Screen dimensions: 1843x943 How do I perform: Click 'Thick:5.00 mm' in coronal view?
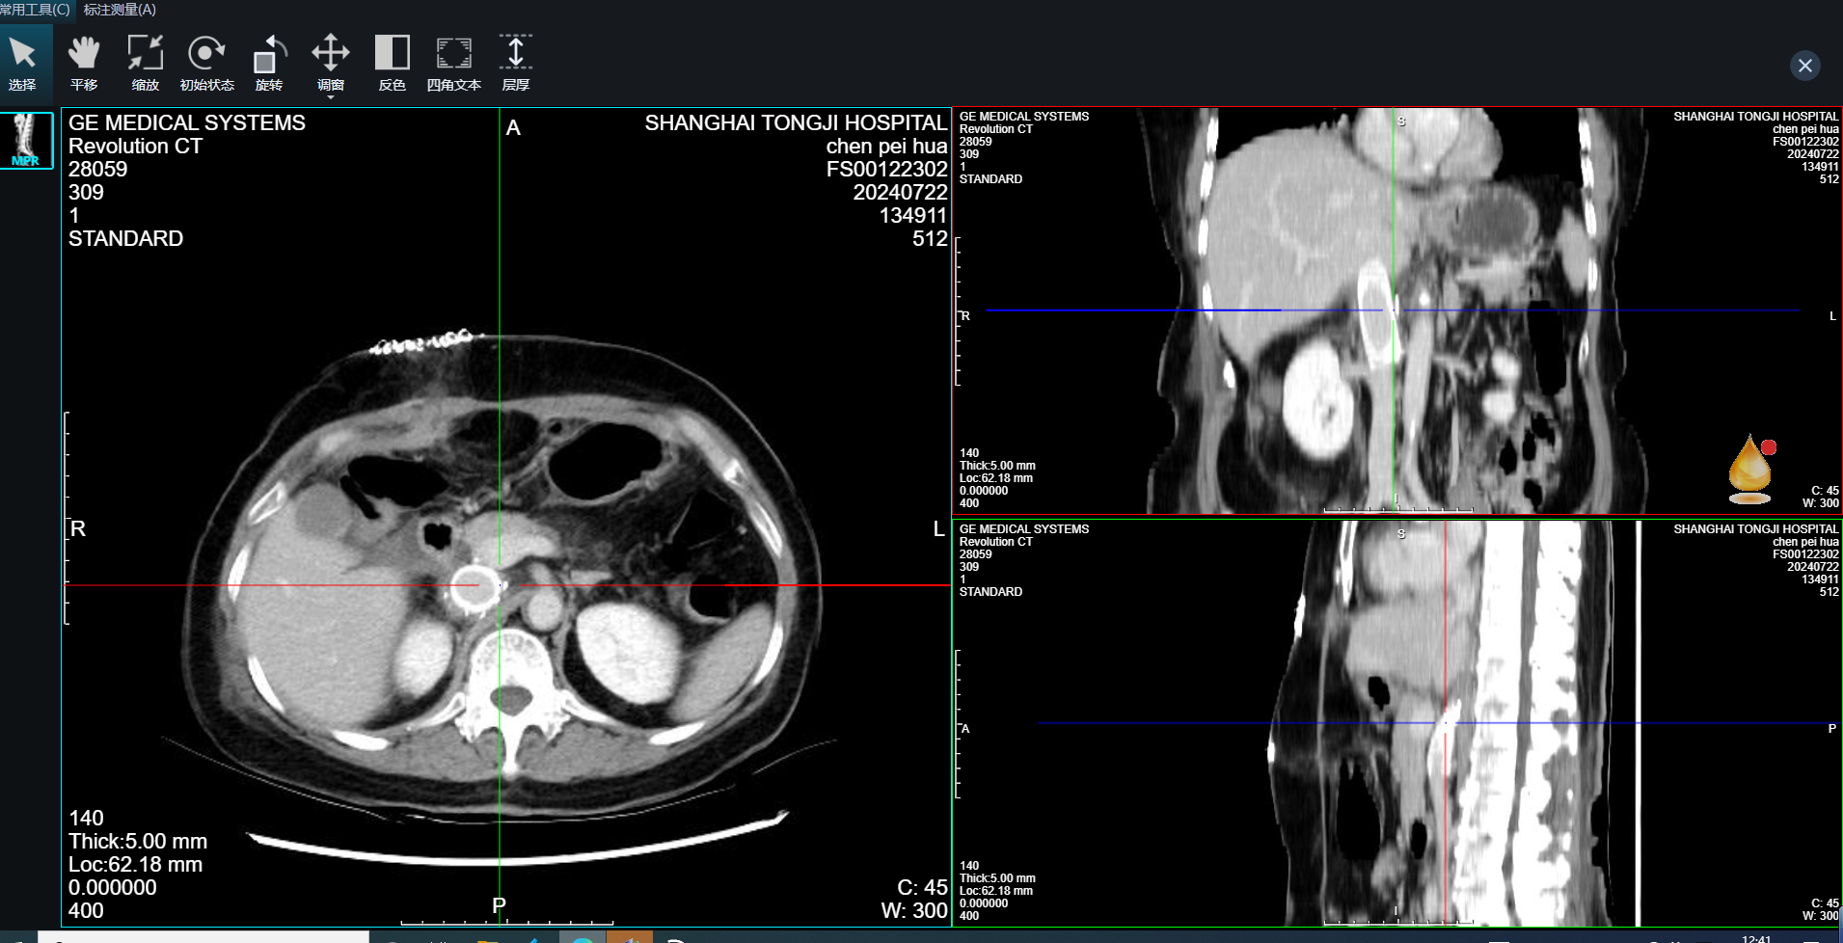pyautogui.click(x=997, y=466)
